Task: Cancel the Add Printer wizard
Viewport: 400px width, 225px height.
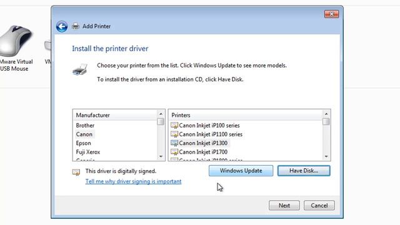Action: (x=319, y=206)
